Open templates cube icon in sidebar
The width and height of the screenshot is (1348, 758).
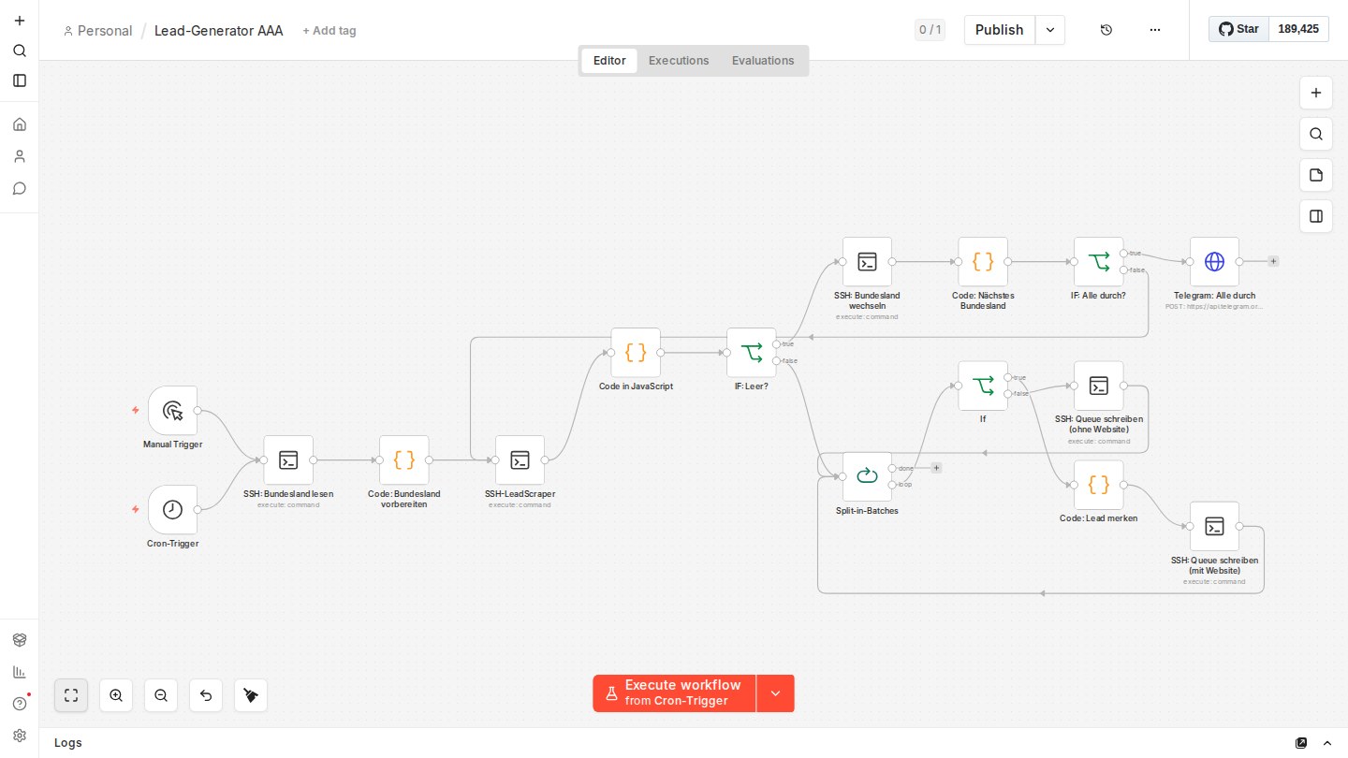[x=19, y=640]
